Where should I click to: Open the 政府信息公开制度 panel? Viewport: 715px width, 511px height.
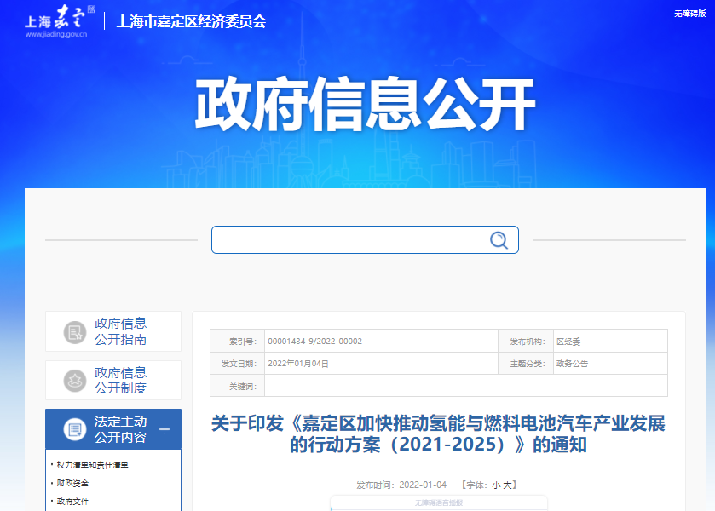(x=119, y=380)
